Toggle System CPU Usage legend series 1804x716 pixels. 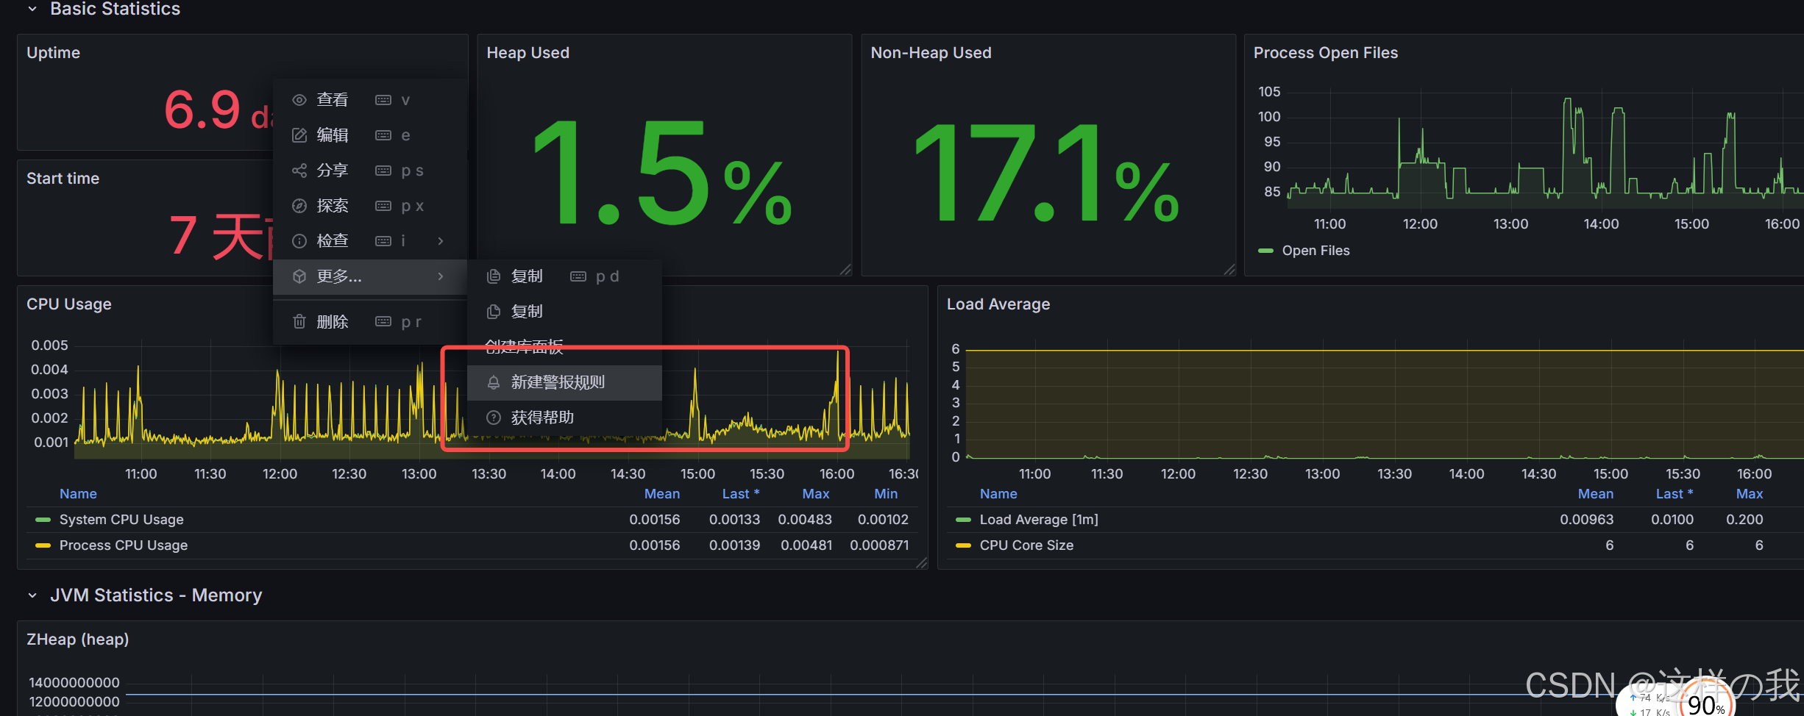coord(121,520)
